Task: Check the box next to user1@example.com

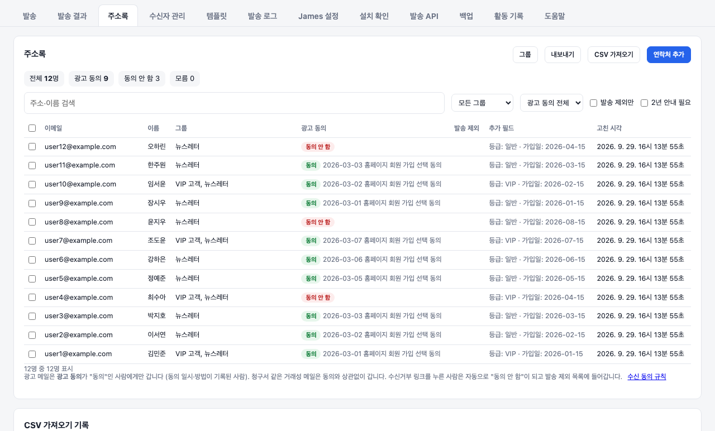Action: (x=32, y=354)
